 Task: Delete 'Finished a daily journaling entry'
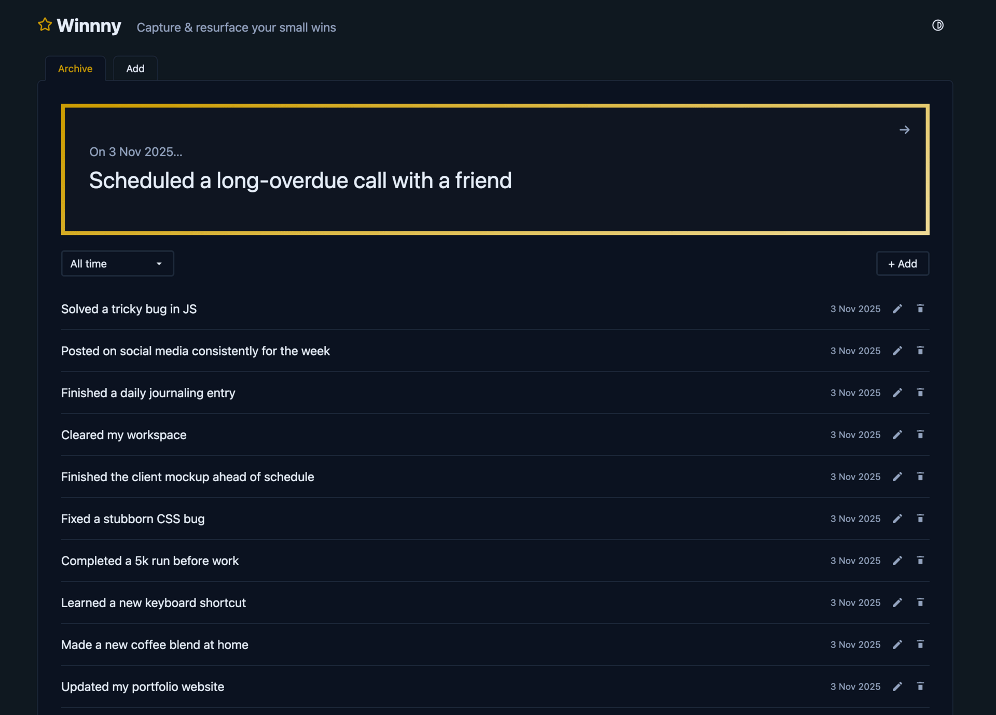click(920, 393)
